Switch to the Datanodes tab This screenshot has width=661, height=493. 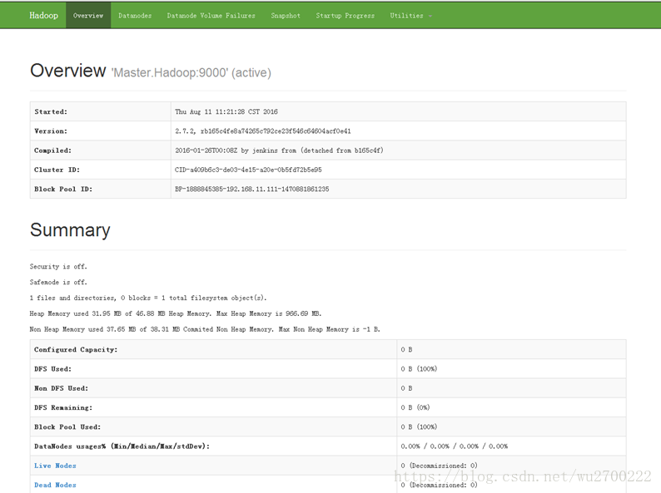pyautogui.click(x=135, y=16)
